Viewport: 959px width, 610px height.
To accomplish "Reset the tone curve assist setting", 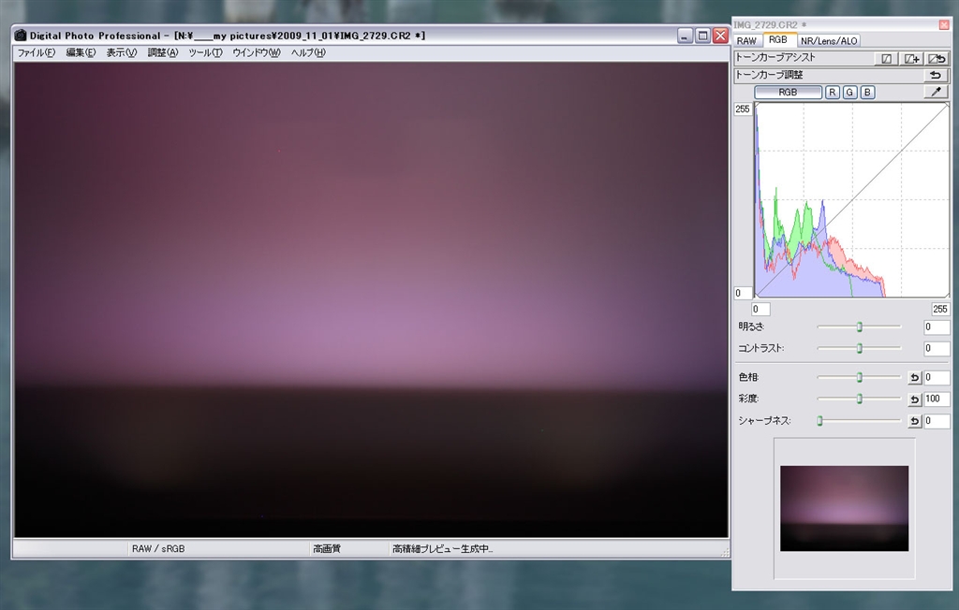I will 937,59.
